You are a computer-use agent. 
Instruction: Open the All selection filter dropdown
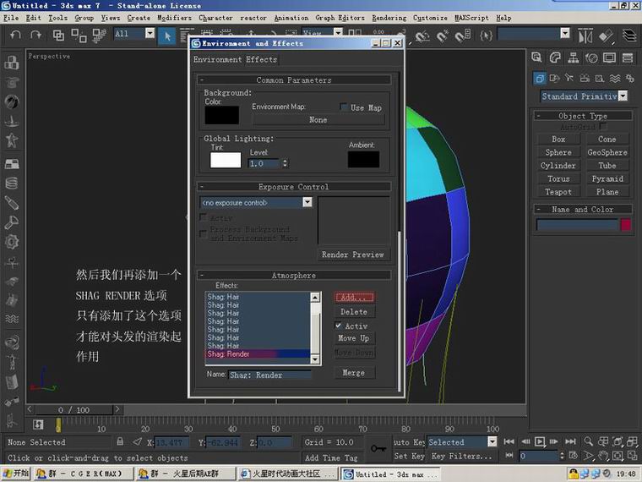150,33
